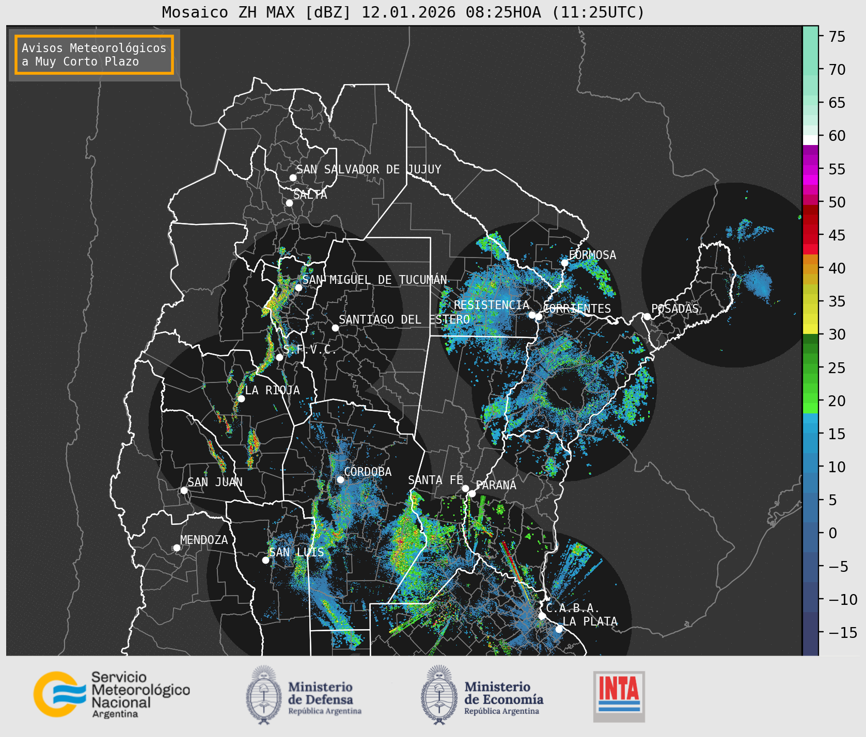Select the La Plata city marker dot
The image size is (866, 737).
click(559, 629)
